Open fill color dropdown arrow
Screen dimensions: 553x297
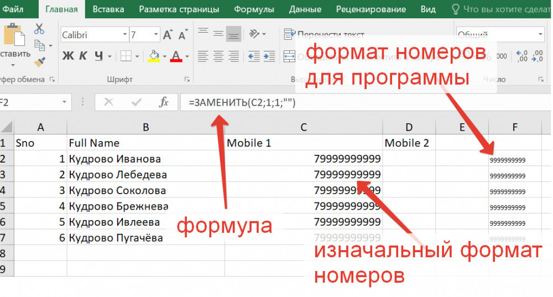pyautogui.click(x=165, y=56)
